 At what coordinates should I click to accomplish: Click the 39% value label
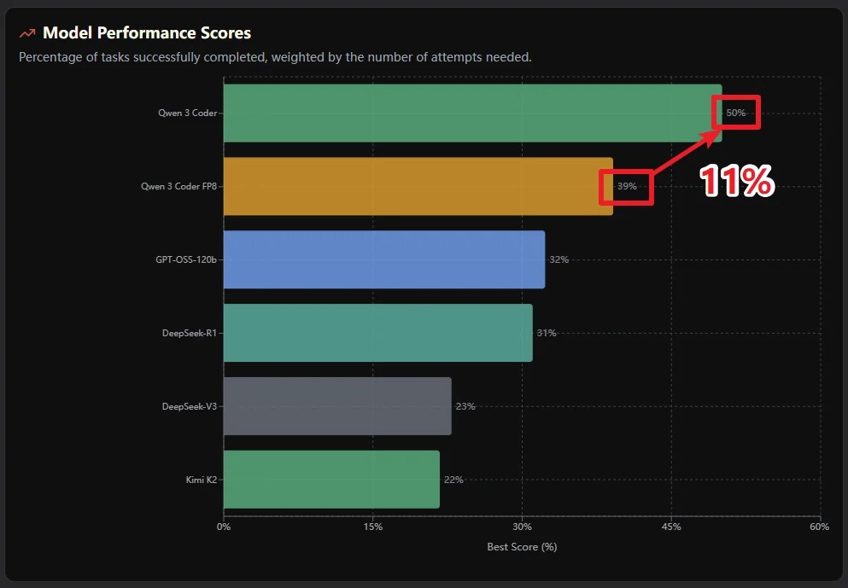[627, 186]
